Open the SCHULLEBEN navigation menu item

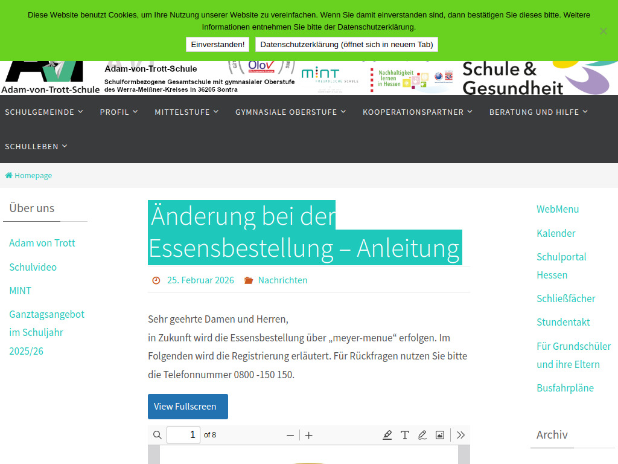pos(36,146)
